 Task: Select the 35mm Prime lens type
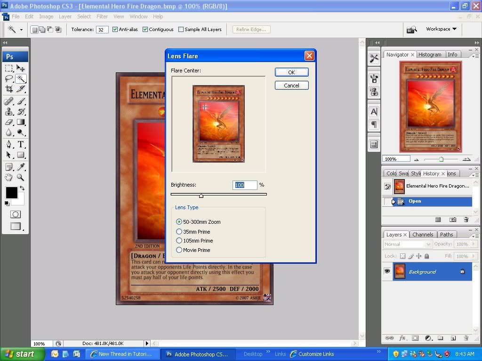click(x=179, y=232)
